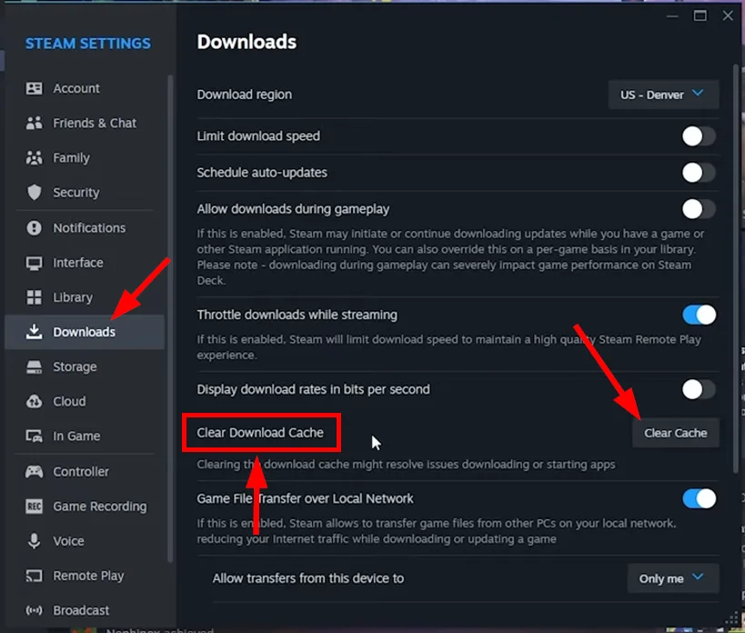The width and height of the screenshot is (745, 633).
Task: Minimize the Steam Settings window
Action: [x=672, y=16]
